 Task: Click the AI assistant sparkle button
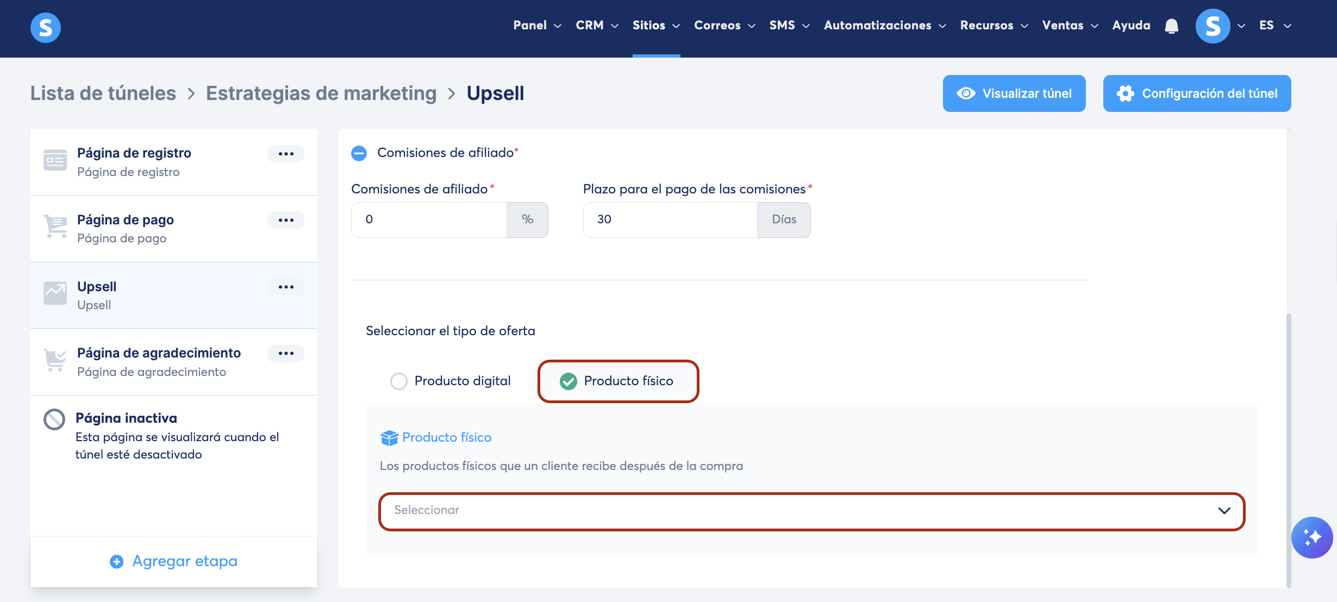pos(1312,537)
